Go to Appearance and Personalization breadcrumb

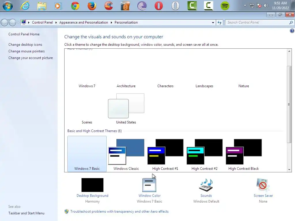tap(84, 22)
